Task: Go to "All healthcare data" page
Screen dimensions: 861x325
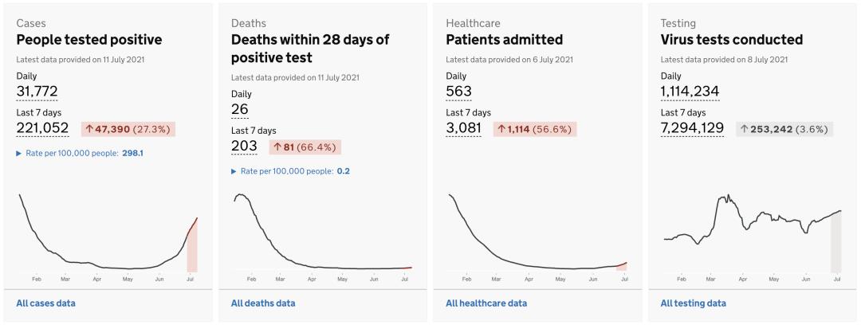Action: click(486, 303)
